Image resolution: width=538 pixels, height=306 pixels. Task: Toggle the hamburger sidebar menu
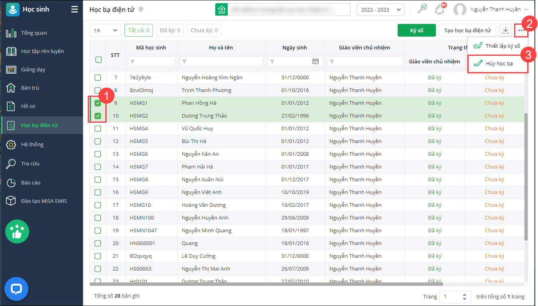point(75,9)
